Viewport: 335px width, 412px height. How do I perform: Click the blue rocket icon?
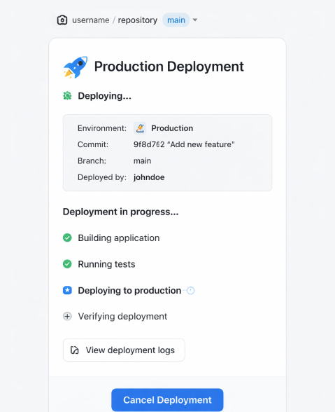click(76, 67)
